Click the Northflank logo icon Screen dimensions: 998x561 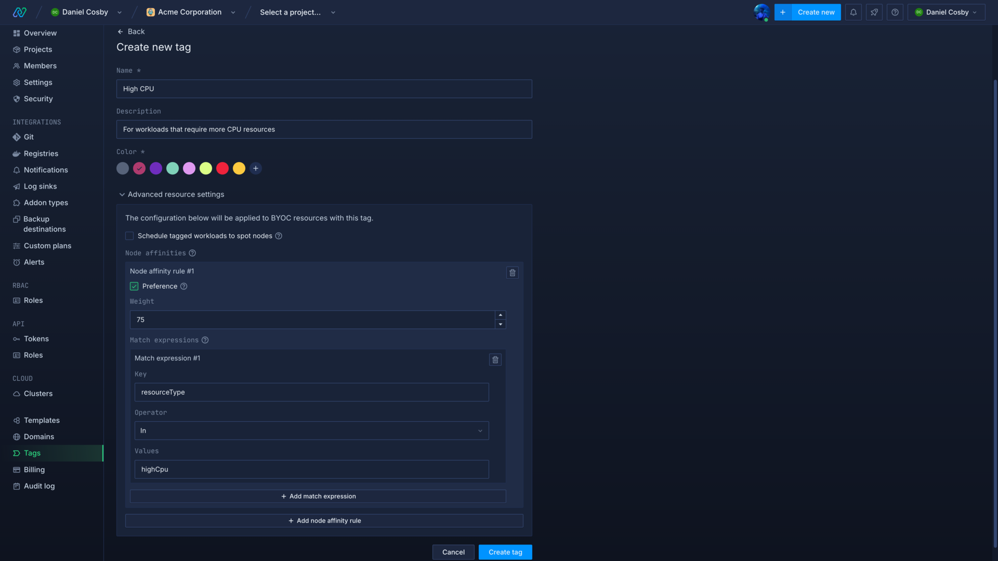click(20, 12)
